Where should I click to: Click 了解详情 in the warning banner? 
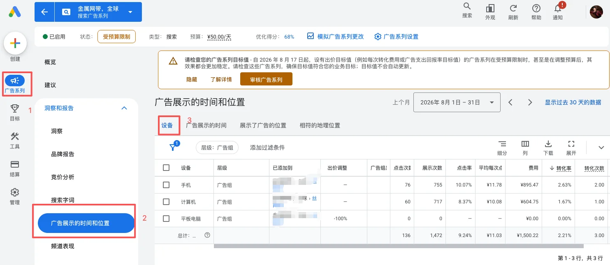(x=221, y=80)
